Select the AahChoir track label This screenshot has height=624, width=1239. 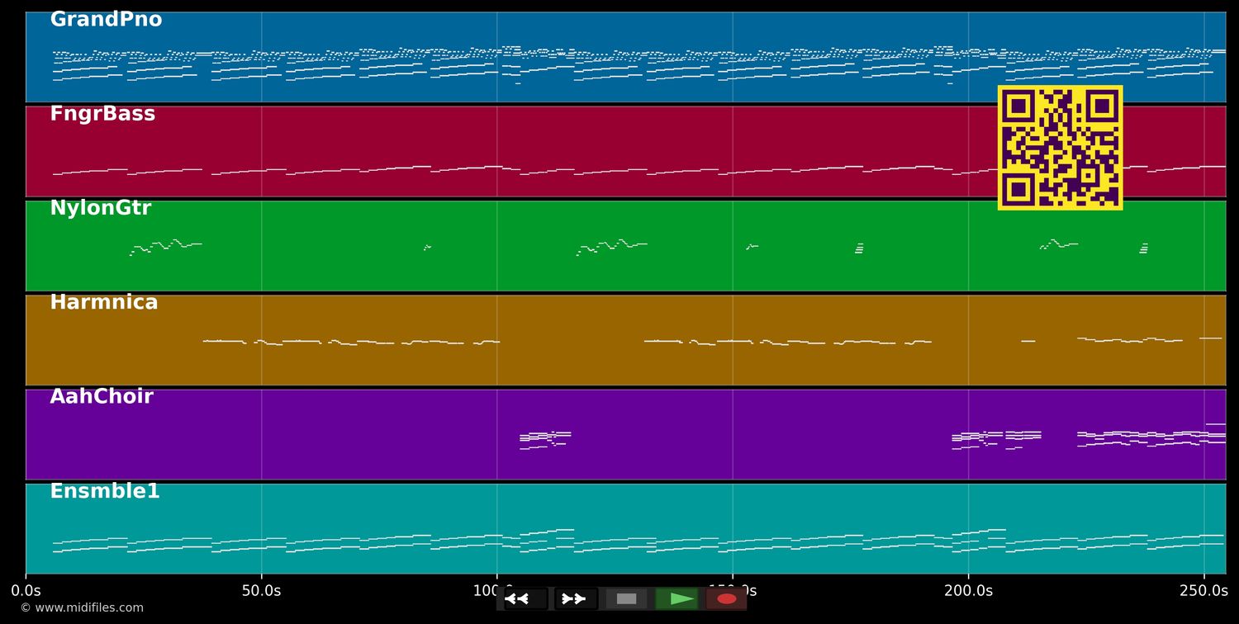point(102,396)
